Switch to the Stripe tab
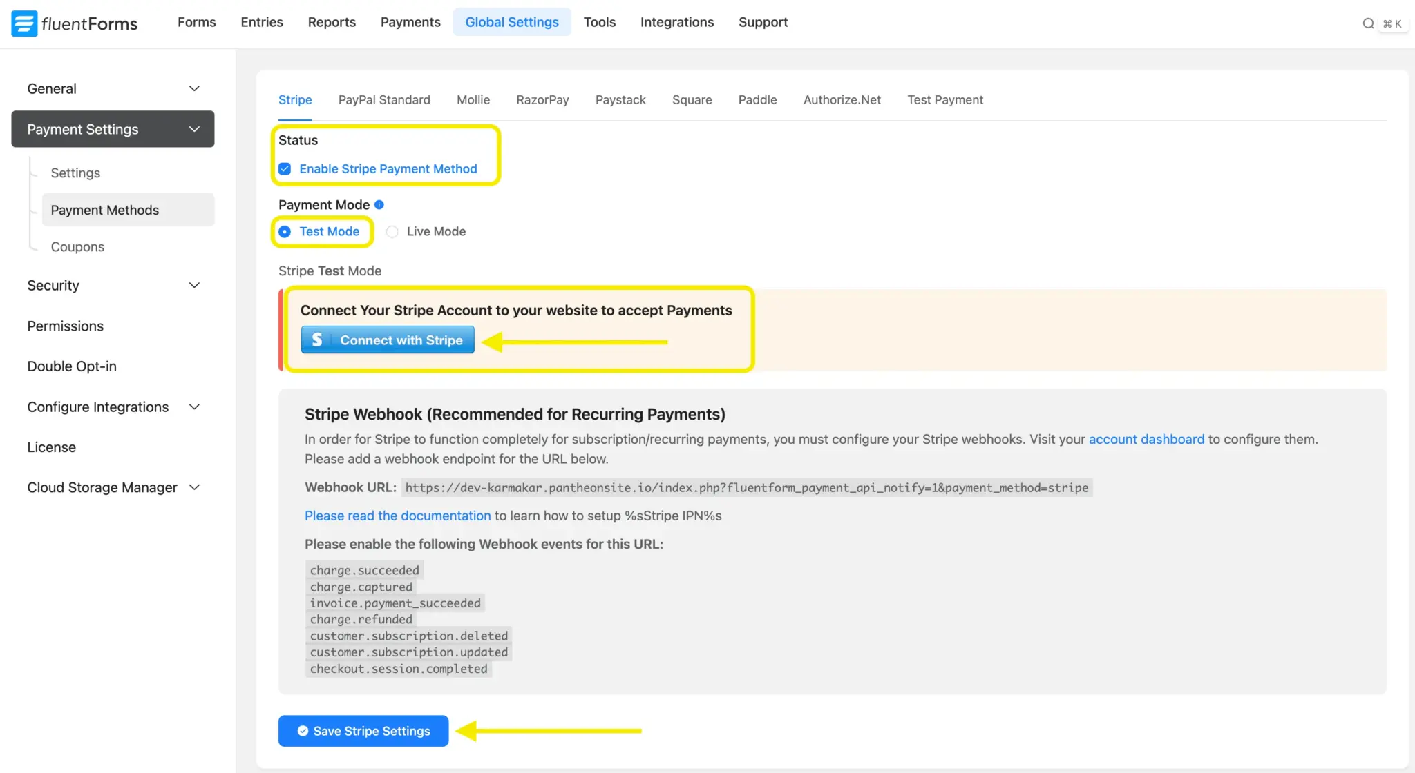Image resolution: width=1415 pixels, height=773 pixels. (295, 100)
